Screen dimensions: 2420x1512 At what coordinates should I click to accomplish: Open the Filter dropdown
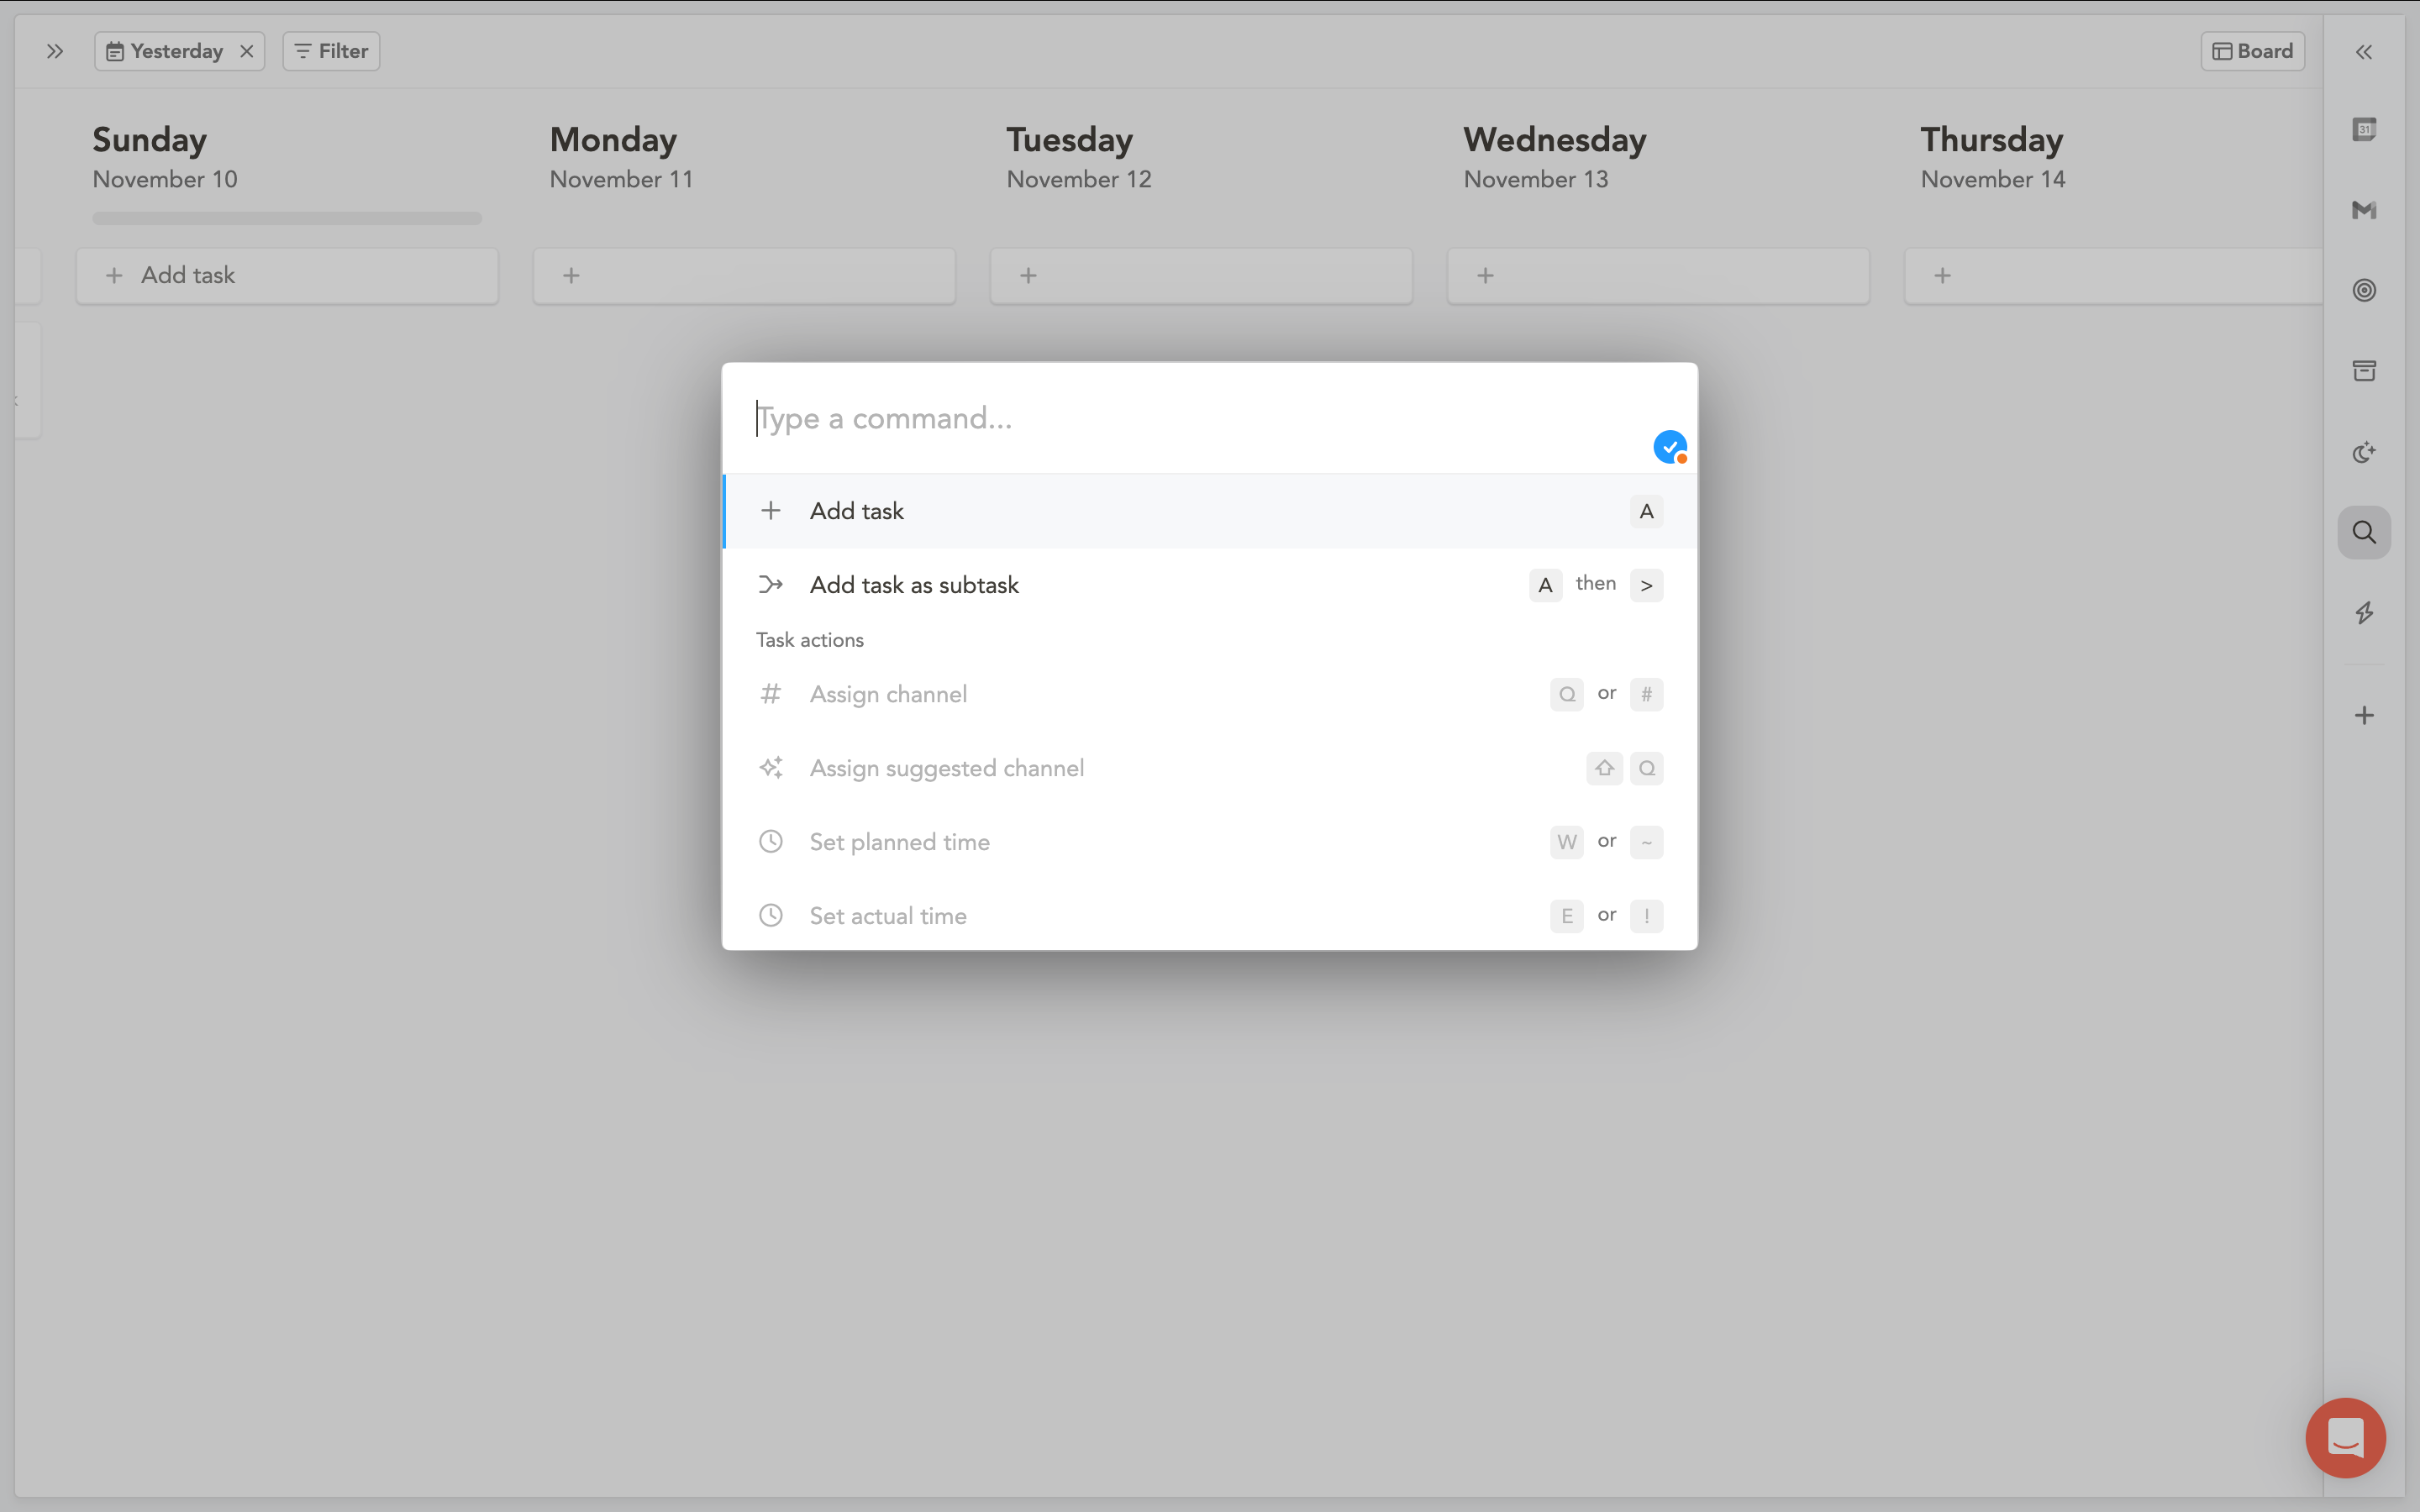331,51
